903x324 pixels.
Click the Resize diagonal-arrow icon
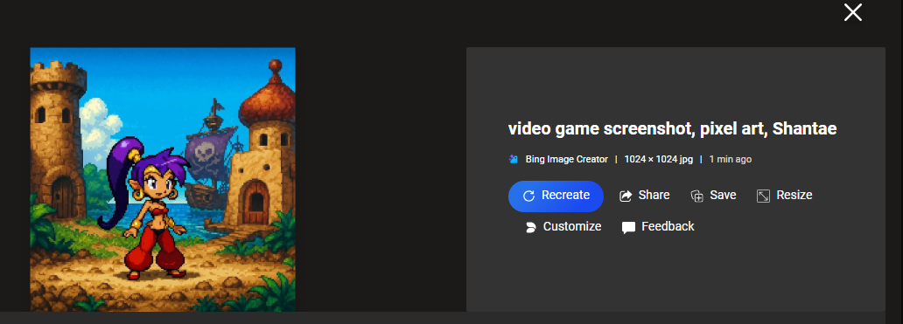tap(763, 196)
